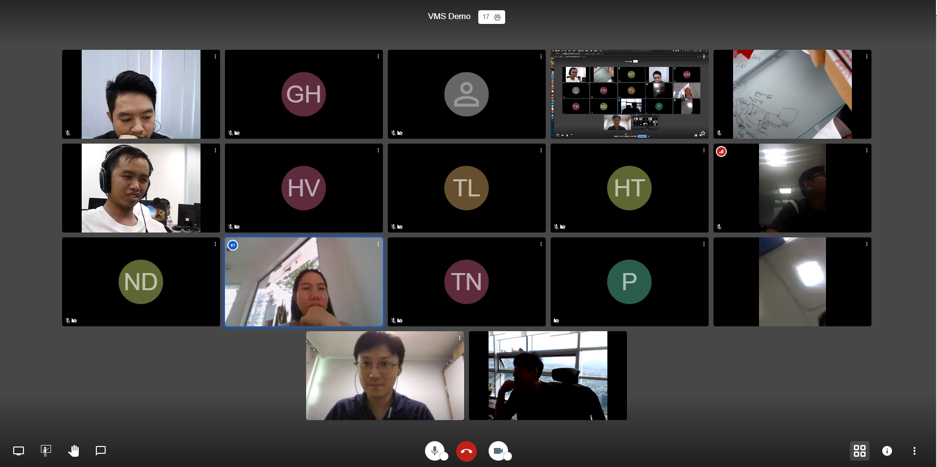Viewport: 937px width, 467px height.
Task: Mute the microphone
Action: [x=434, y=451]
